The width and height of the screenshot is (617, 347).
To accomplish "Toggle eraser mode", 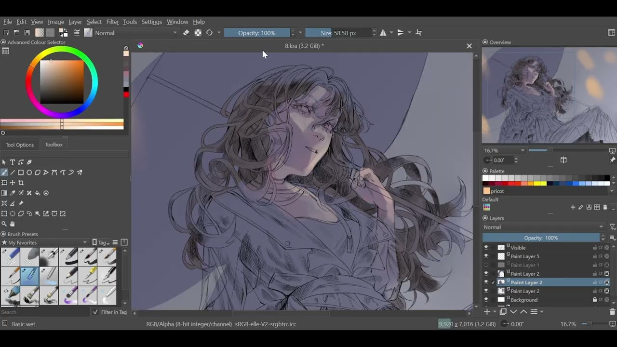I will (186, 33).
